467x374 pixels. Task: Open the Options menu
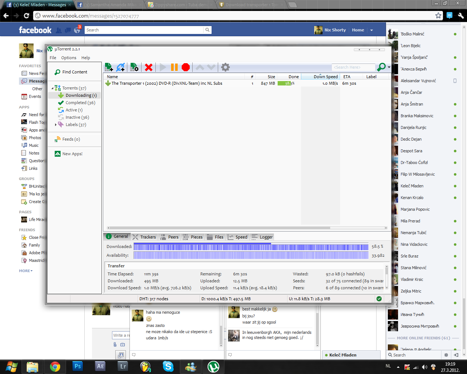tap(69, 58)
